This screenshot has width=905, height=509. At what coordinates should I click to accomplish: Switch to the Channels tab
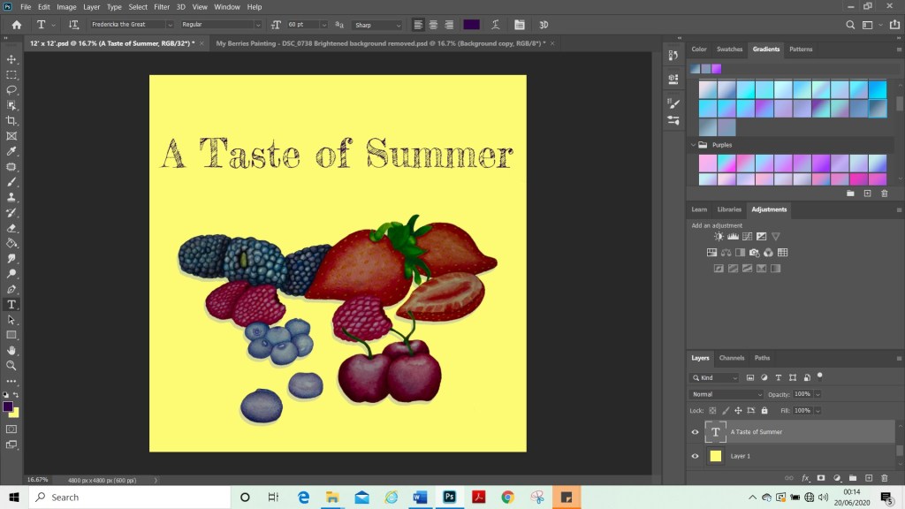[x=731, y=358]
